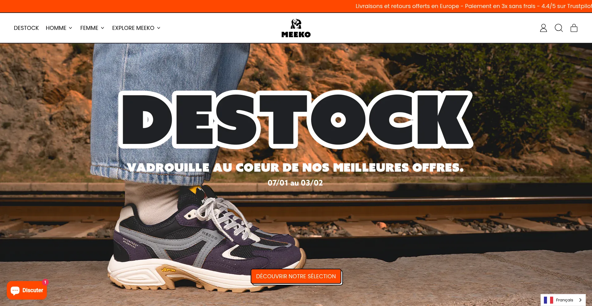Open the search magnifier icon
The width and height of the screenshot is (592, 306).
pyautogui.click(x=559, y=28)
